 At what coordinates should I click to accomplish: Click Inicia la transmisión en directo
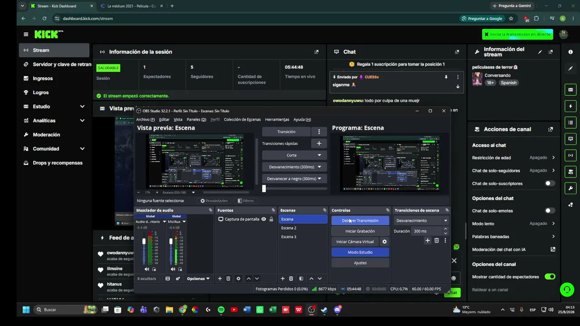(517, 34)
